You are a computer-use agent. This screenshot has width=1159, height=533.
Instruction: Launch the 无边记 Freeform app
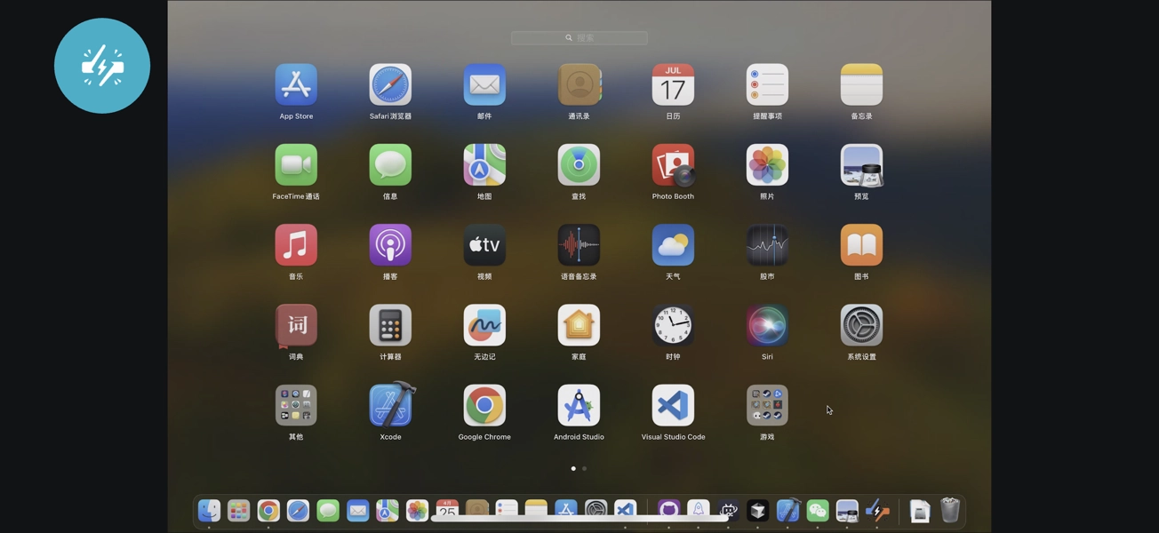coord(484,326)
